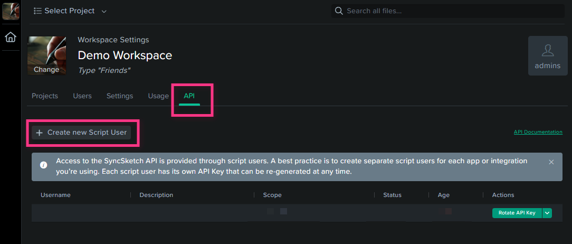Dismiss the SyncSketch API info banner
Image resolution: width=572 pixels, height=244 pixels.
[x=551, y=162]
